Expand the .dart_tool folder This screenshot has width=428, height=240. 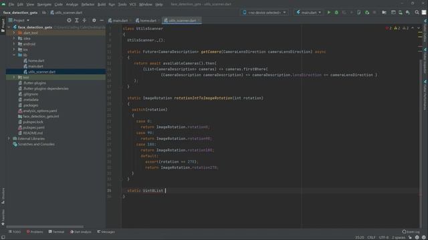click(14, 33)
